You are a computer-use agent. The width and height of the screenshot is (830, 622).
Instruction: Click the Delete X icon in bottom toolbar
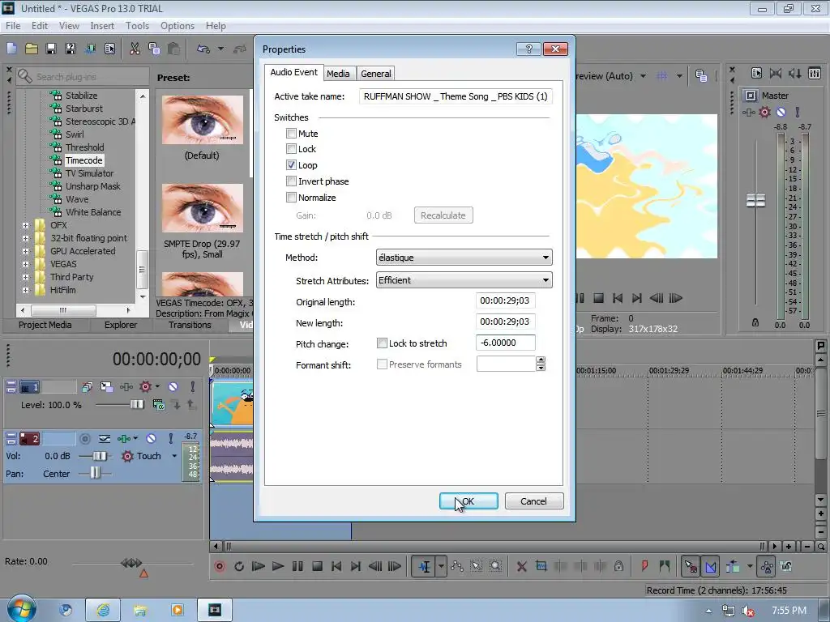(x=521, y=566)
